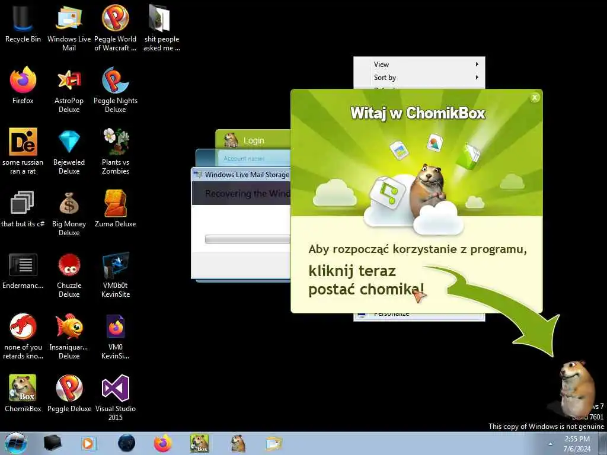Select ChomikBox desktop icon
607x455 pixels.
click(x=23, y=393)
